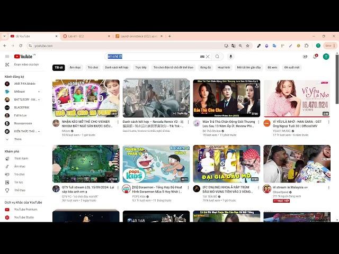Select the Âm nhạc filter chip
Viewport: 339px width, 254px height.
click(x=75, y=68)
